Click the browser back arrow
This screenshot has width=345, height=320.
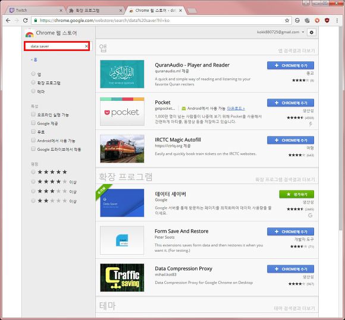click(8, 20)
